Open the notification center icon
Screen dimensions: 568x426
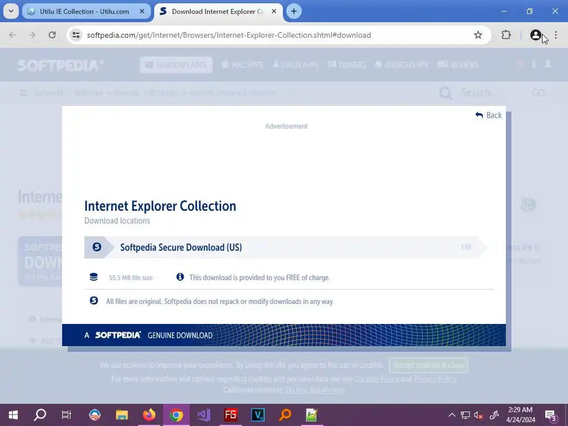tap(550, 415)
